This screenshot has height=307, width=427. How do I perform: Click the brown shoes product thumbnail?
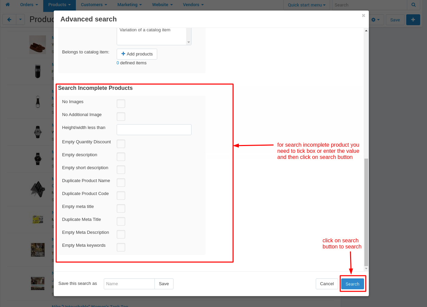(x=37, y=45)
